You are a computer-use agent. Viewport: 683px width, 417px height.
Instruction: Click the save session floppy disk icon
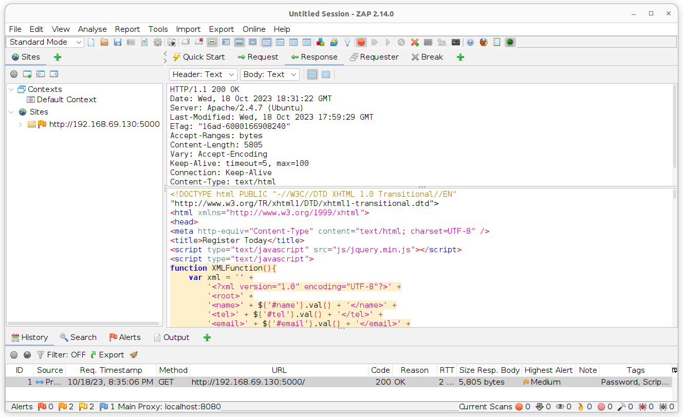pyautogui.click(x=118, y=42)
